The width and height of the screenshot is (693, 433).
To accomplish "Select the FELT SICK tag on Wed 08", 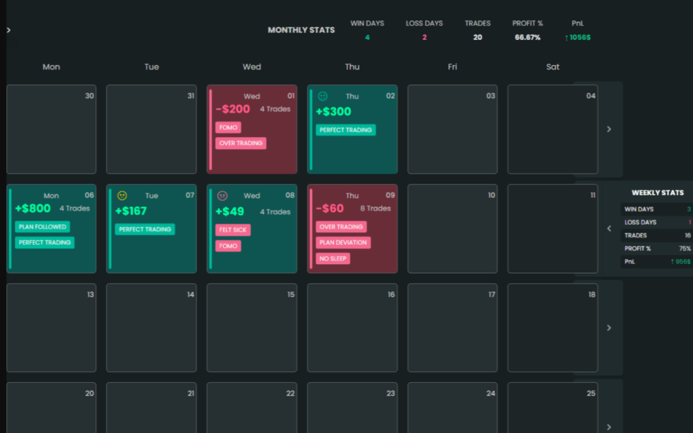I will click(x=233, y=230).
